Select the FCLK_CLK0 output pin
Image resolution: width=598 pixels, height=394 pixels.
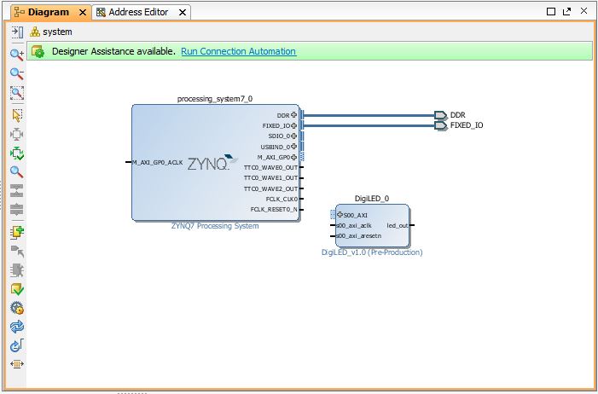(284, 199)
